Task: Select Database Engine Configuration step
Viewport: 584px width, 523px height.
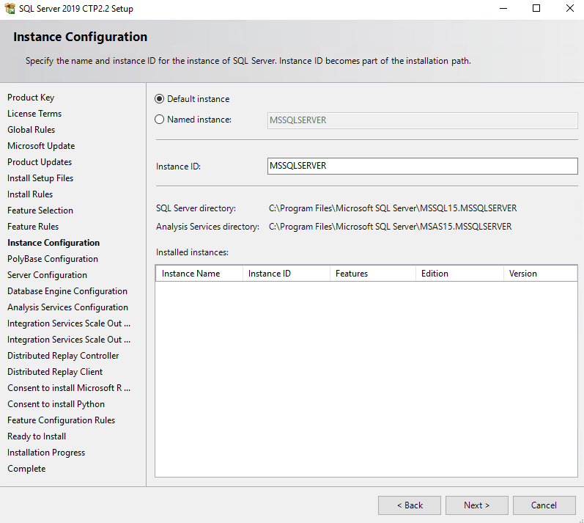Action: point(67,291)
